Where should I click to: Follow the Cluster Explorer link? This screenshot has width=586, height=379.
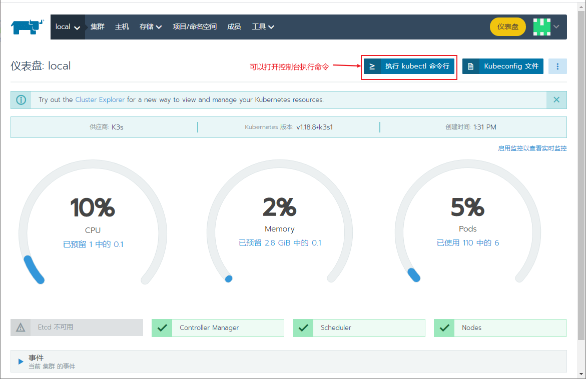click(x=100, y=99)
